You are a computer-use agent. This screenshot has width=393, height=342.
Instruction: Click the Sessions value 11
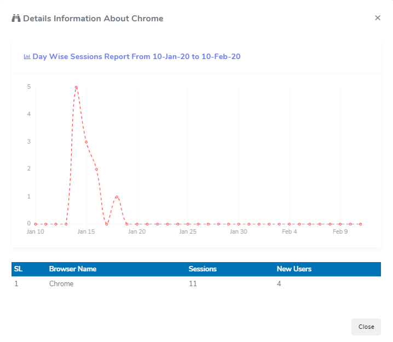point(193,284)
